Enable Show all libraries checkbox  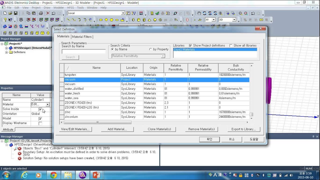tap(231, 45)
